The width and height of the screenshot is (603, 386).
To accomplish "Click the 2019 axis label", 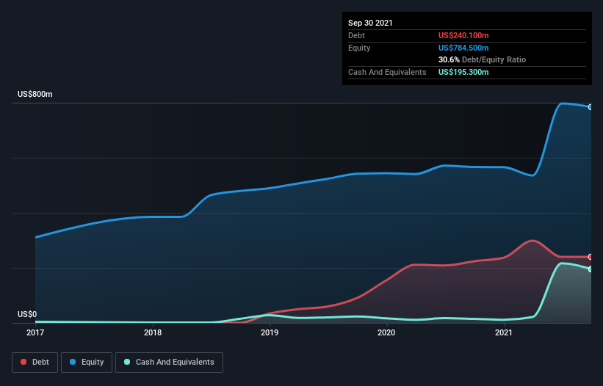I will coord(270,332).
